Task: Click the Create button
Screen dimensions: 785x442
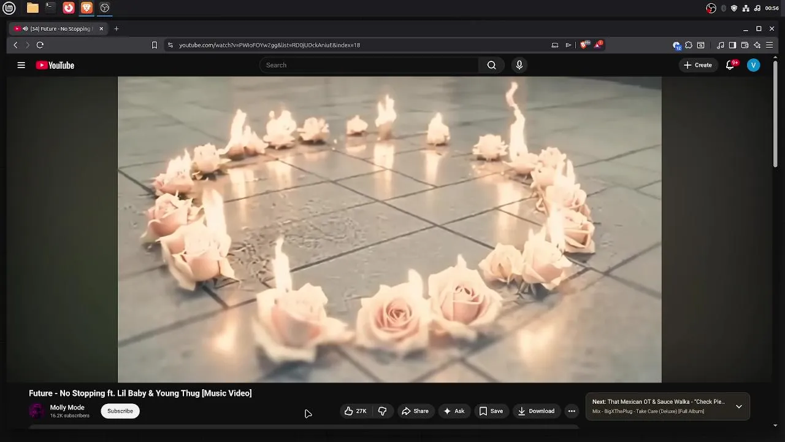Action: point(698,65)
